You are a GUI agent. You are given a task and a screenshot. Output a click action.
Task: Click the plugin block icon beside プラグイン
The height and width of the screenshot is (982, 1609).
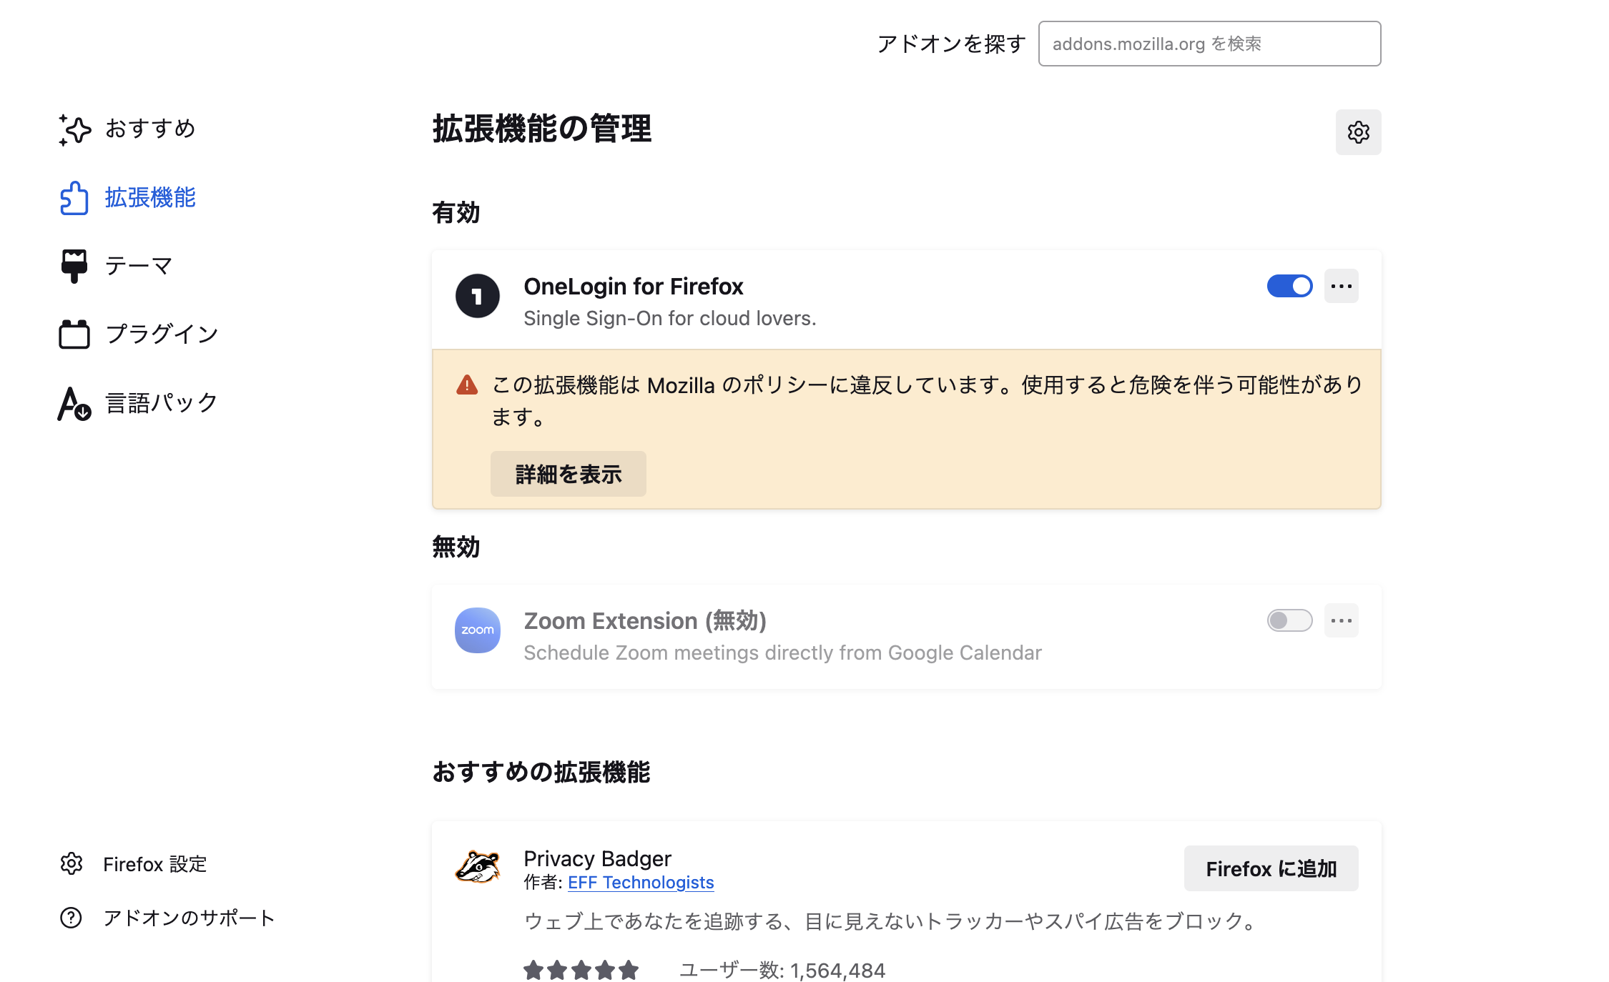click(74, 334)
